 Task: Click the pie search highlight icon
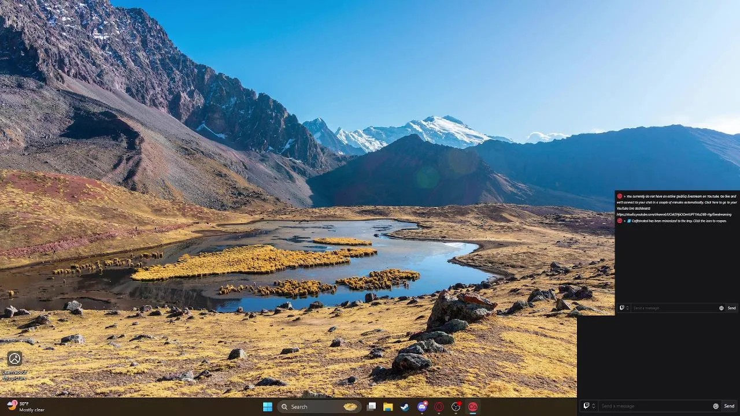click(350, 407)
